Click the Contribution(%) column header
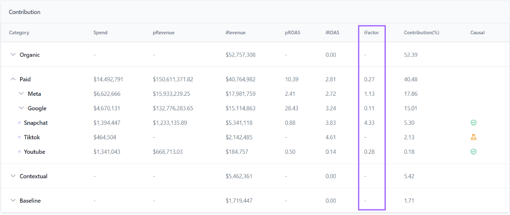Viewport: 510px width, 215px height. tap(421, 33)
